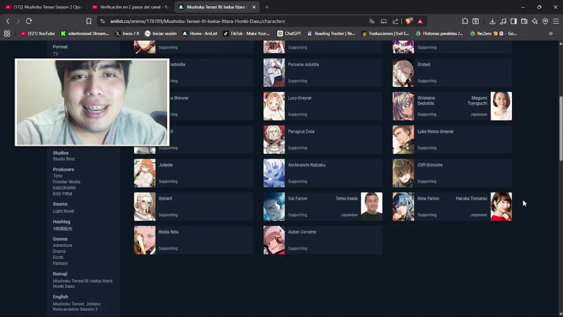Open Gal Farion character portrait

pyautogui.click(x=274, y=206)
